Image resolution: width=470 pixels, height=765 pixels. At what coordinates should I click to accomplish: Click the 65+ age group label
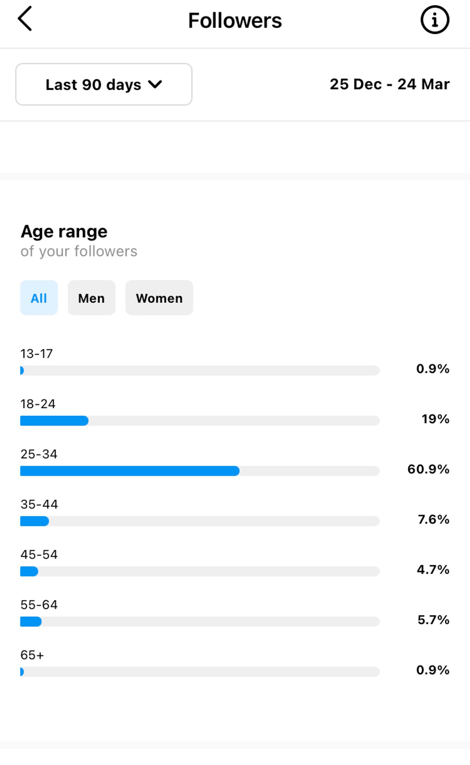(33, 655)
